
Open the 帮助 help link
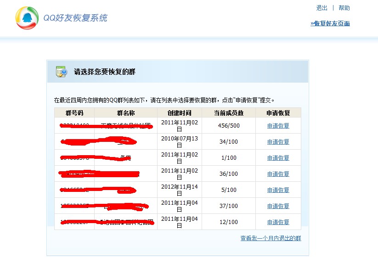pos(344,8)
